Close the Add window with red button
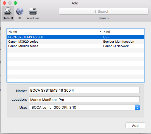Image resolution: width=151 pixels, height=134 pixels. tap(4, 3)
